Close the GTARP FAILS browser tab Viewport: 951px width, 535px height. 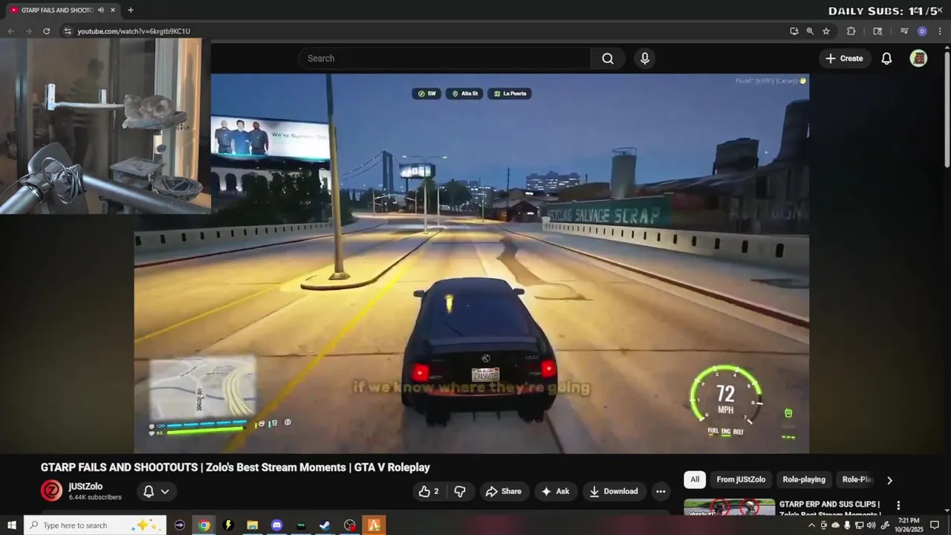pos(113,10)
